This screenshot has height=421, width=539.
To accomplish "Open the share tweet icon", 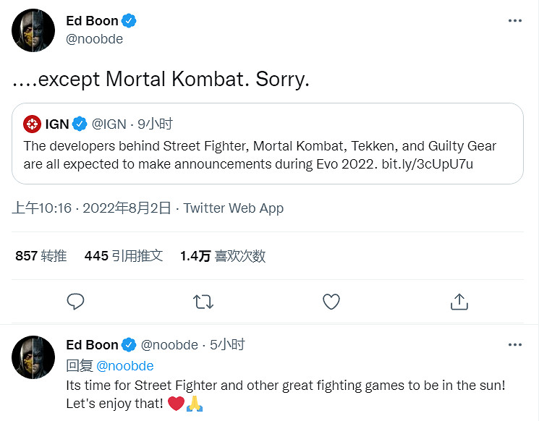I will click(459, 301).
